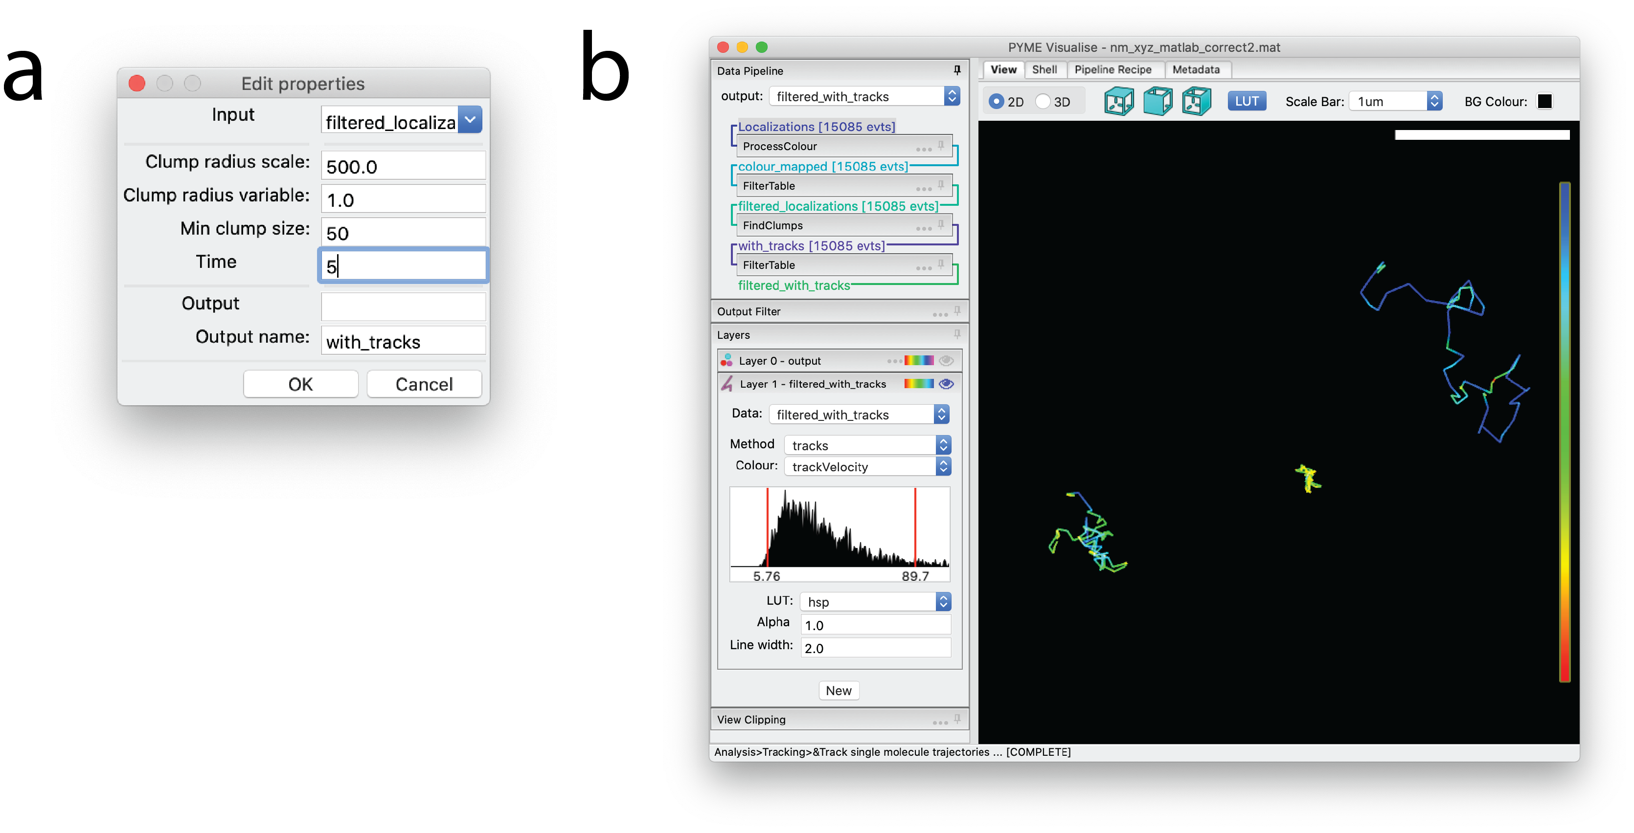
Task: Click pin icon on ProcessColour module
Action: point(941,145)
